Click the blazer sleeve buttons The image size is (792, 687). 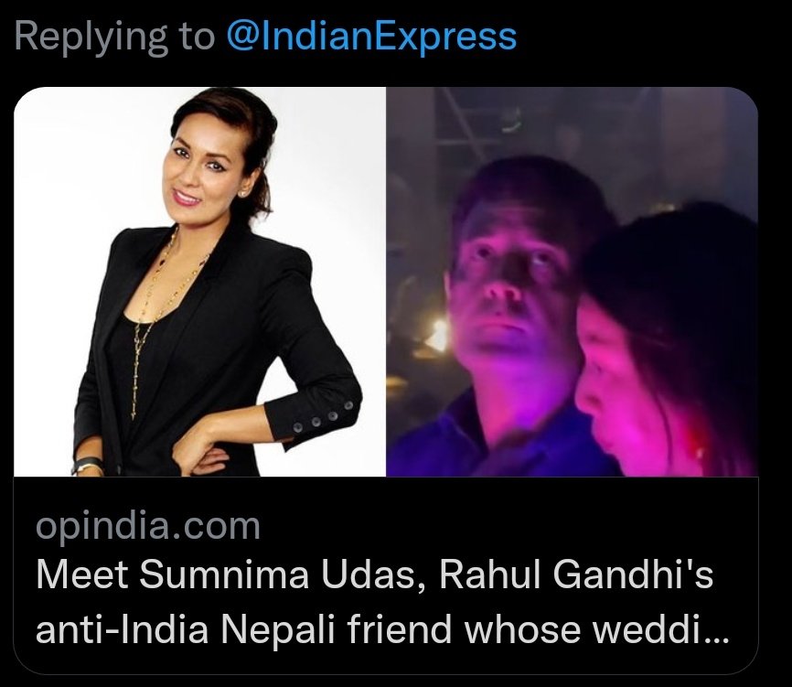pyautogui.click(x=321, y=417)
